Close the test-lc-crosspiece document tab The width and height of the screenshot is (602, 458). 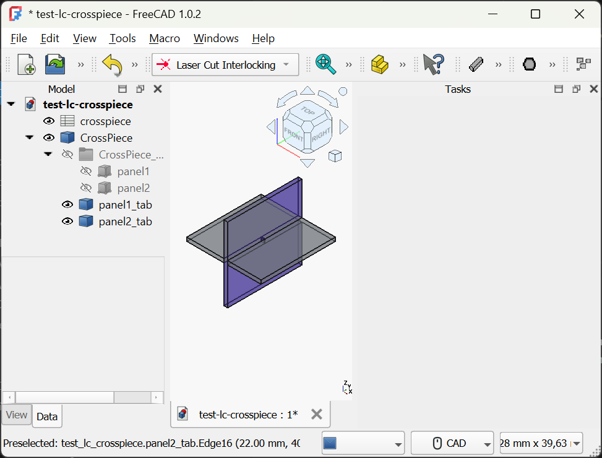(316, 414)
